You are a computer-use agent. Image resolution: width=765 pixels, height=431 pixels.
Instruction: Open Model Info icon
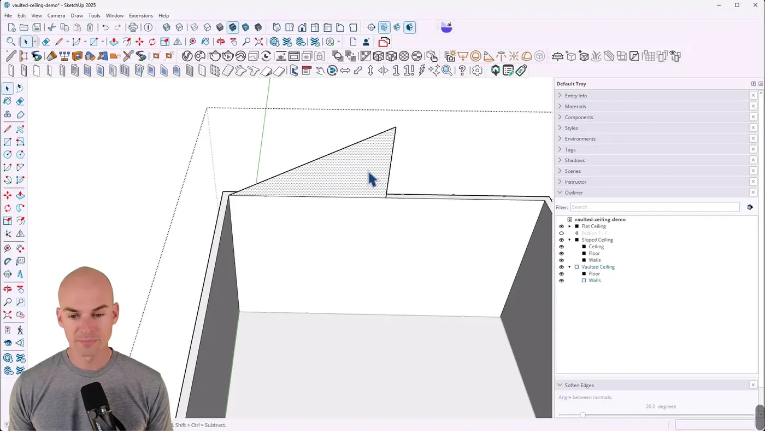148,27
